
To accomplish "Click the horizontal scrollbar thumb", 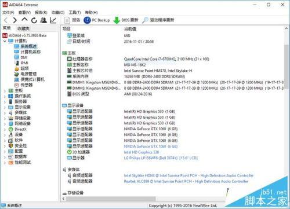I will (111, 199).
